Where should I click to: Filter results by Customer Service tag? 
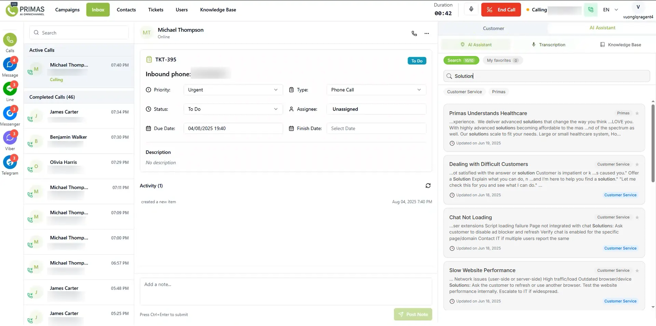click(x=464, y=92)
